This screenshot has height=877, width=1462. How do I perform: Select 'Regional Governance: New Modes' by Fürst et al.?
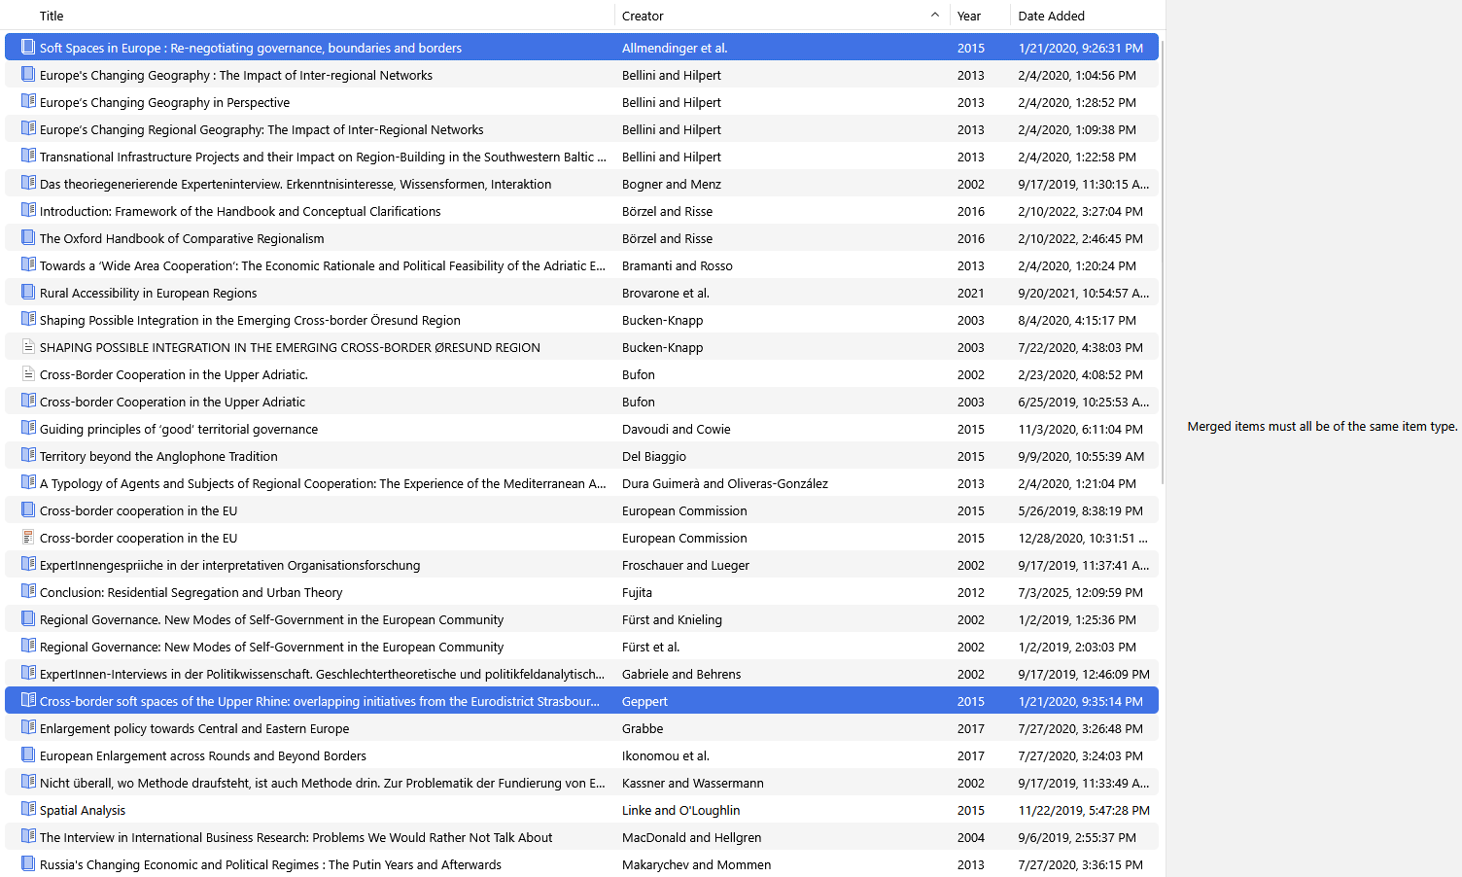[581, 647]
